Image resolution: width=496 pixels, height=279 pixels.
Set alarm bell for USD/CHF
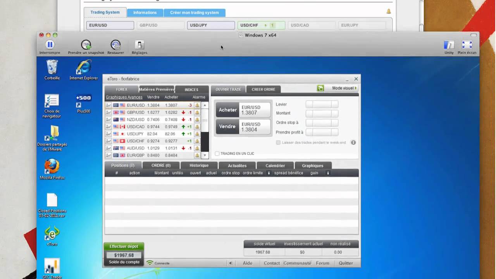point(197,141)
